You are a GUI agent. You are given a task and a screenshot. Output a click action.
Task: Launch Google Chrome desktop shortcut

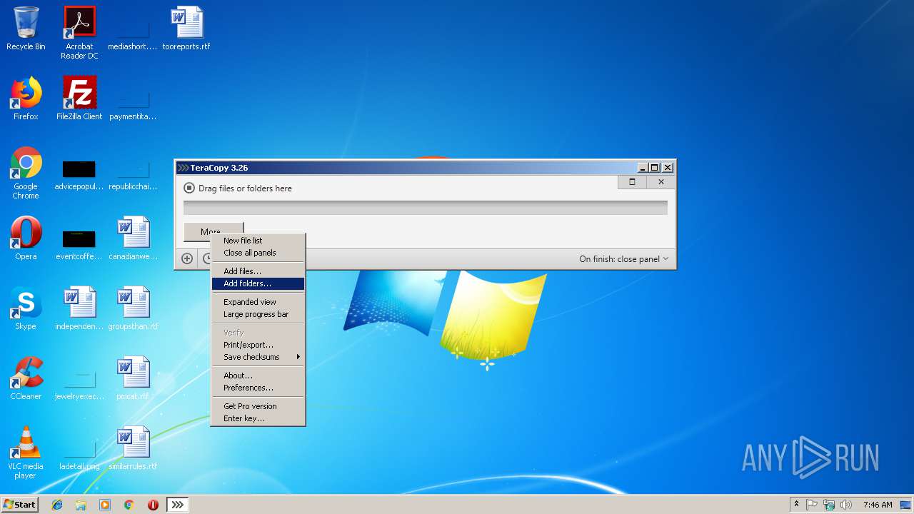point(26,173)
